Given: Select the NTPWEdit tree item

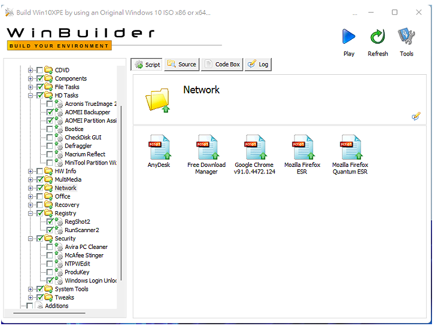Looking at the screenshot, I should coord(77,263).
